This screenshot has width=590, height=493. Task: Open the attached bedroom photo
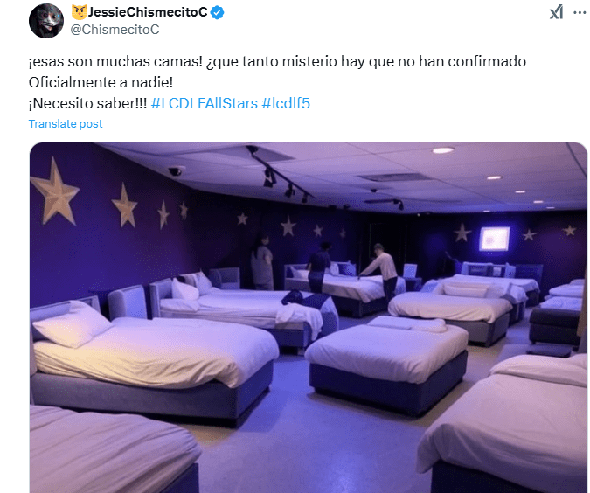(x=309, y=317)
